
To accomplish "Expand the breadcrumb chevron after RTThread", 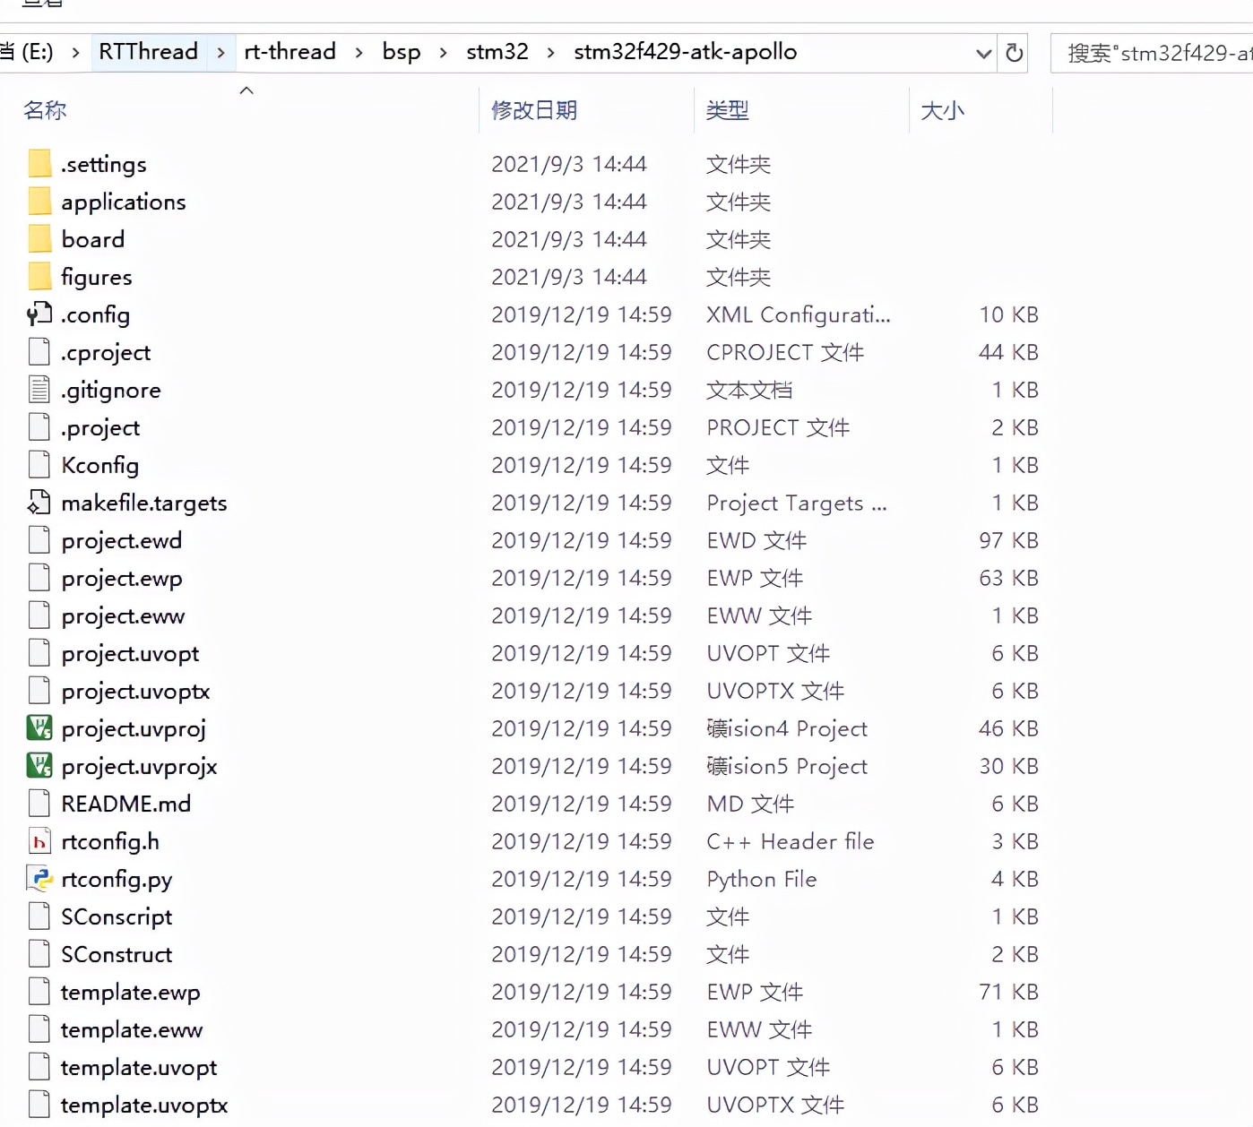I will click(220, 52).
